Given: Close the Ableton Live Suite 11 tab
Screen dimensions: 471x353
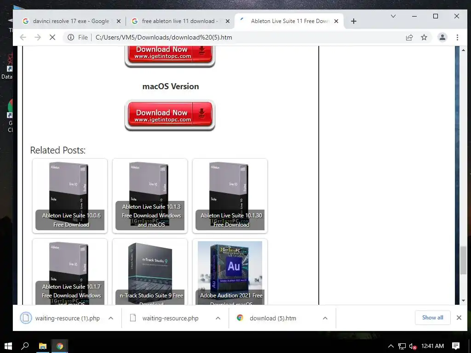Looking at the screenshot, I should pyautogui.click(x=336, y=21).
